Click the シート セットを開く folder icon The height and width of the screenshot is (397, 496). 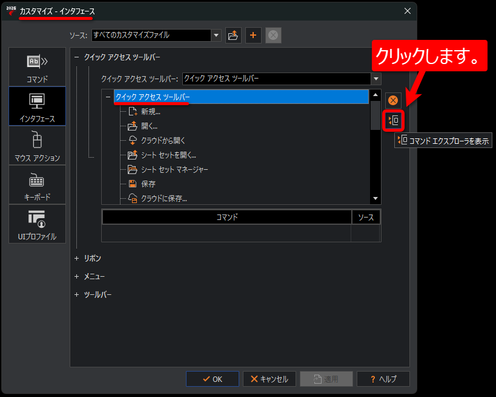click(x=133, y=155)
